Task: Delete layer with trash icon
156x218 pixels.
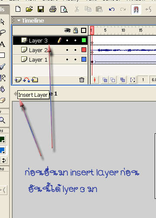Action: 81,79
